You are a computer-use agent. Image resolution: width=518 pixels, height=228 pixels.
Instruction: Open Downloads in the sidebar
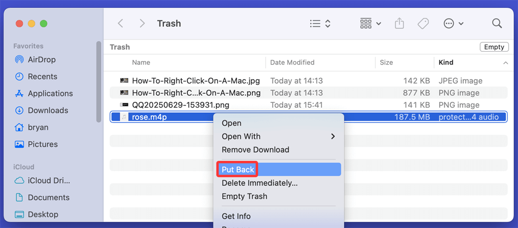pyautogui.click(x=41, y=110)
